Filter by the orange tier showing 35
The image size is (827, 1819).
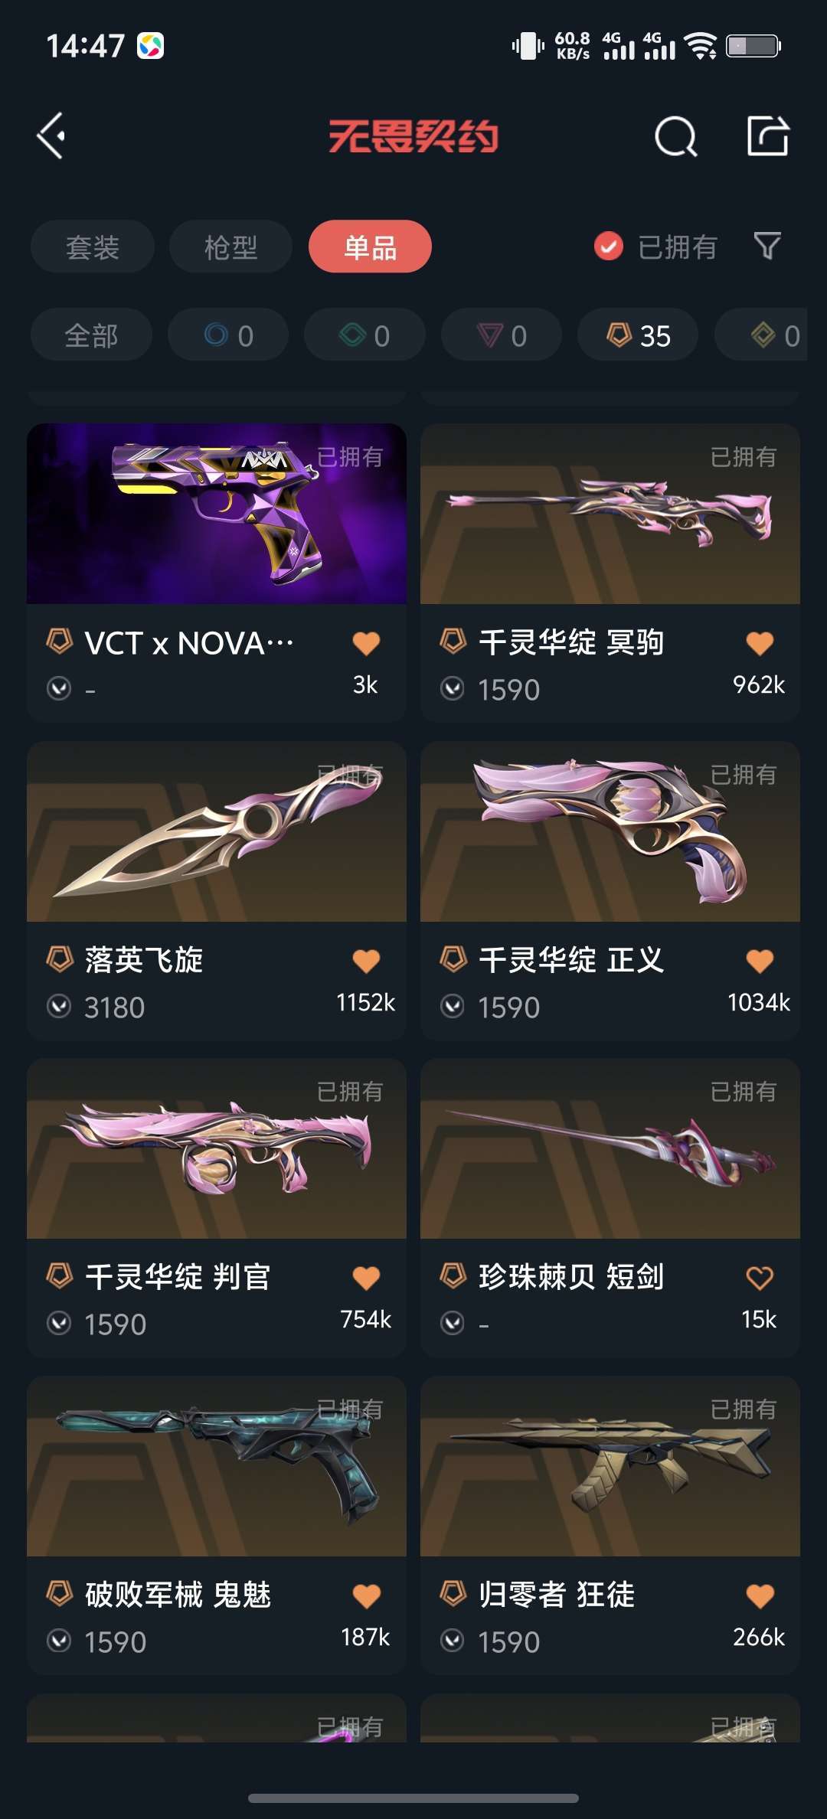[638, 335]
